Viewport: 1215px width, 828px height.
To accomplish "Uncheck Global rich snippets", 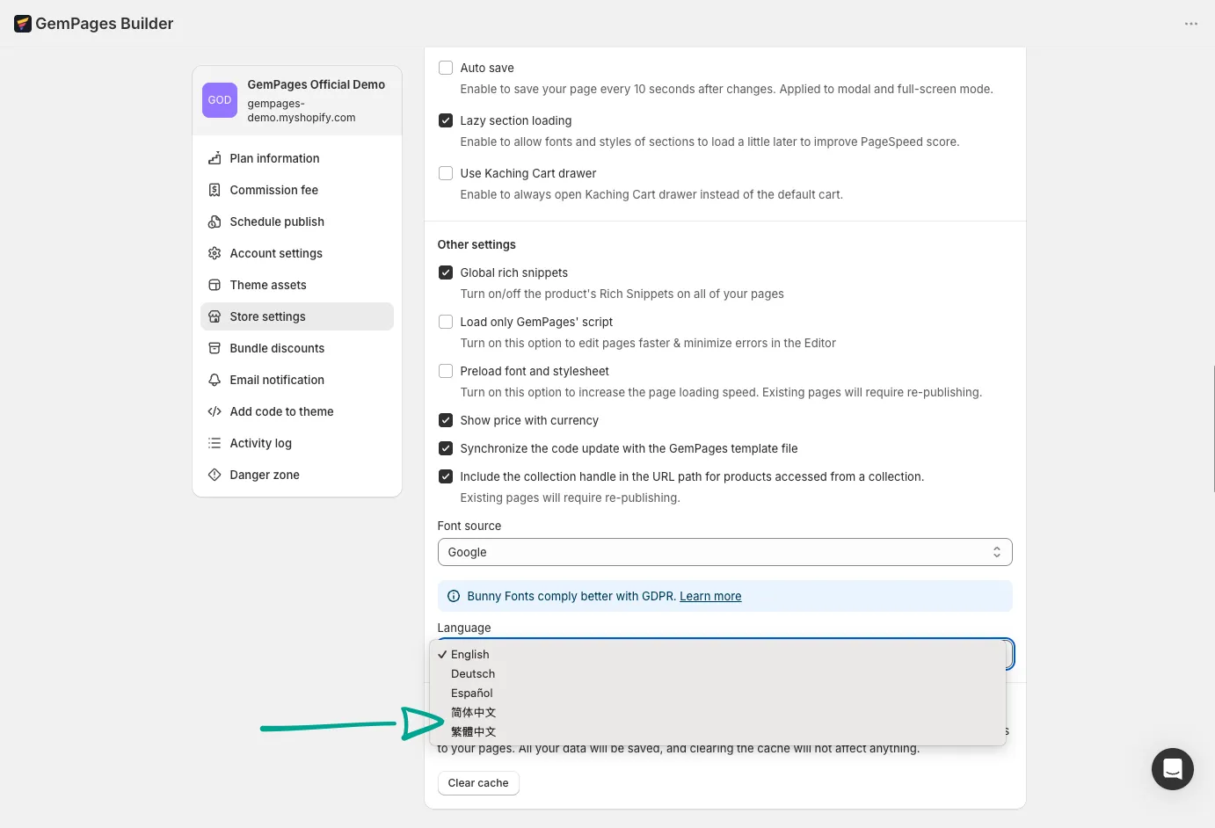I will coord(446,272).
